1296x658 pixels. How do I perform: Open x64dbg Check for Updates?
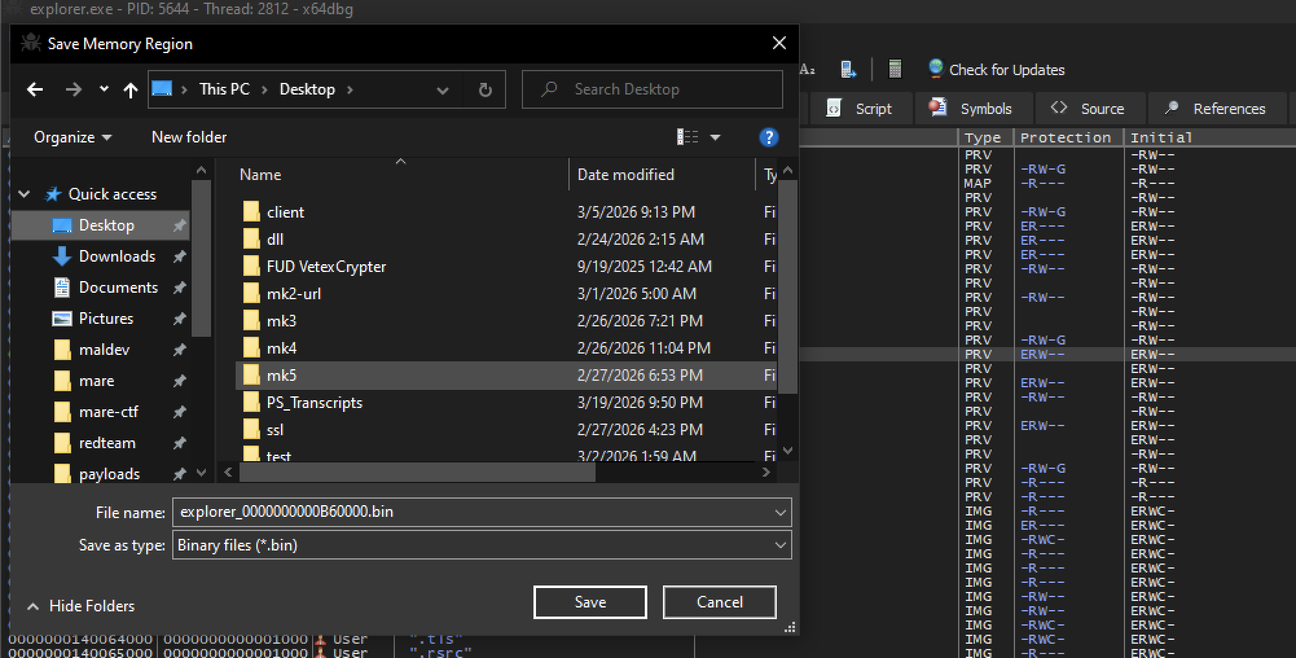[997, 69]
